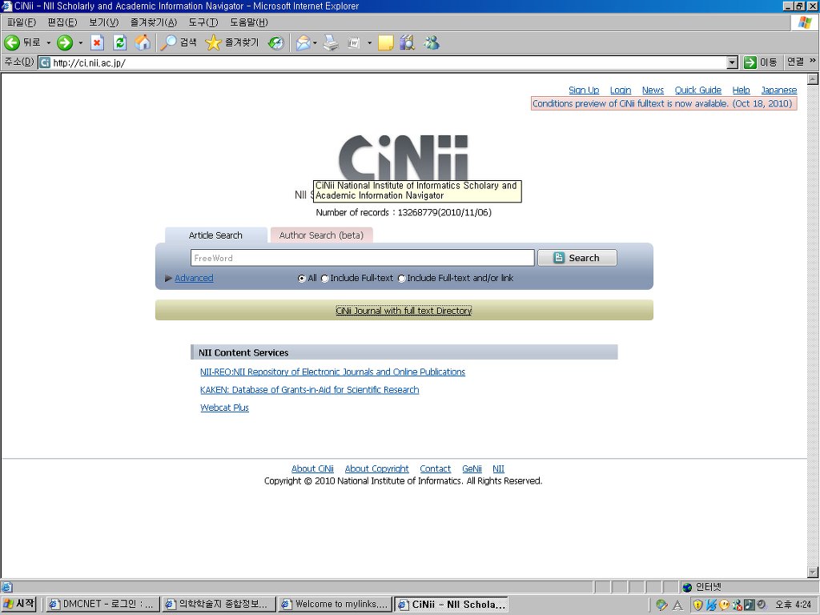Screen dimensions: 820x615
Task: Click the Windows flag logo throbber
Action: point(806,22)
